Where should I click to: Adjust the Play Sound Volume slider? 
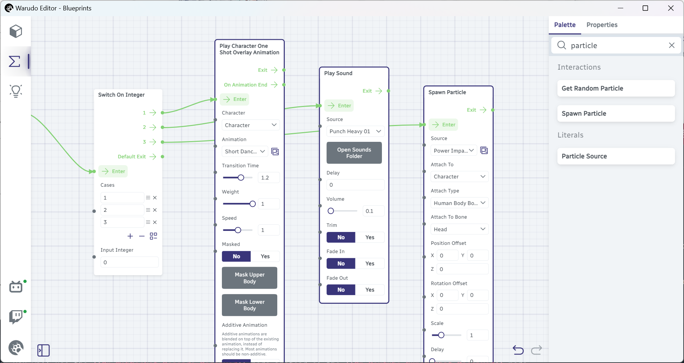click(342, 211)
